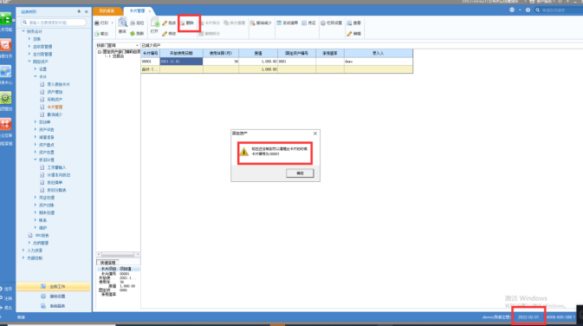Open the red 消息任务 sidebar icon
The height and width of the screenshot is (326, 583).
(5, 45)
